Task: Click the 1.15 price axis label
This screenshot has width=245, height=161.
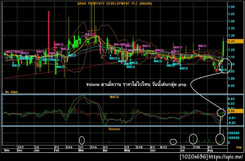Action: [231, 57]
